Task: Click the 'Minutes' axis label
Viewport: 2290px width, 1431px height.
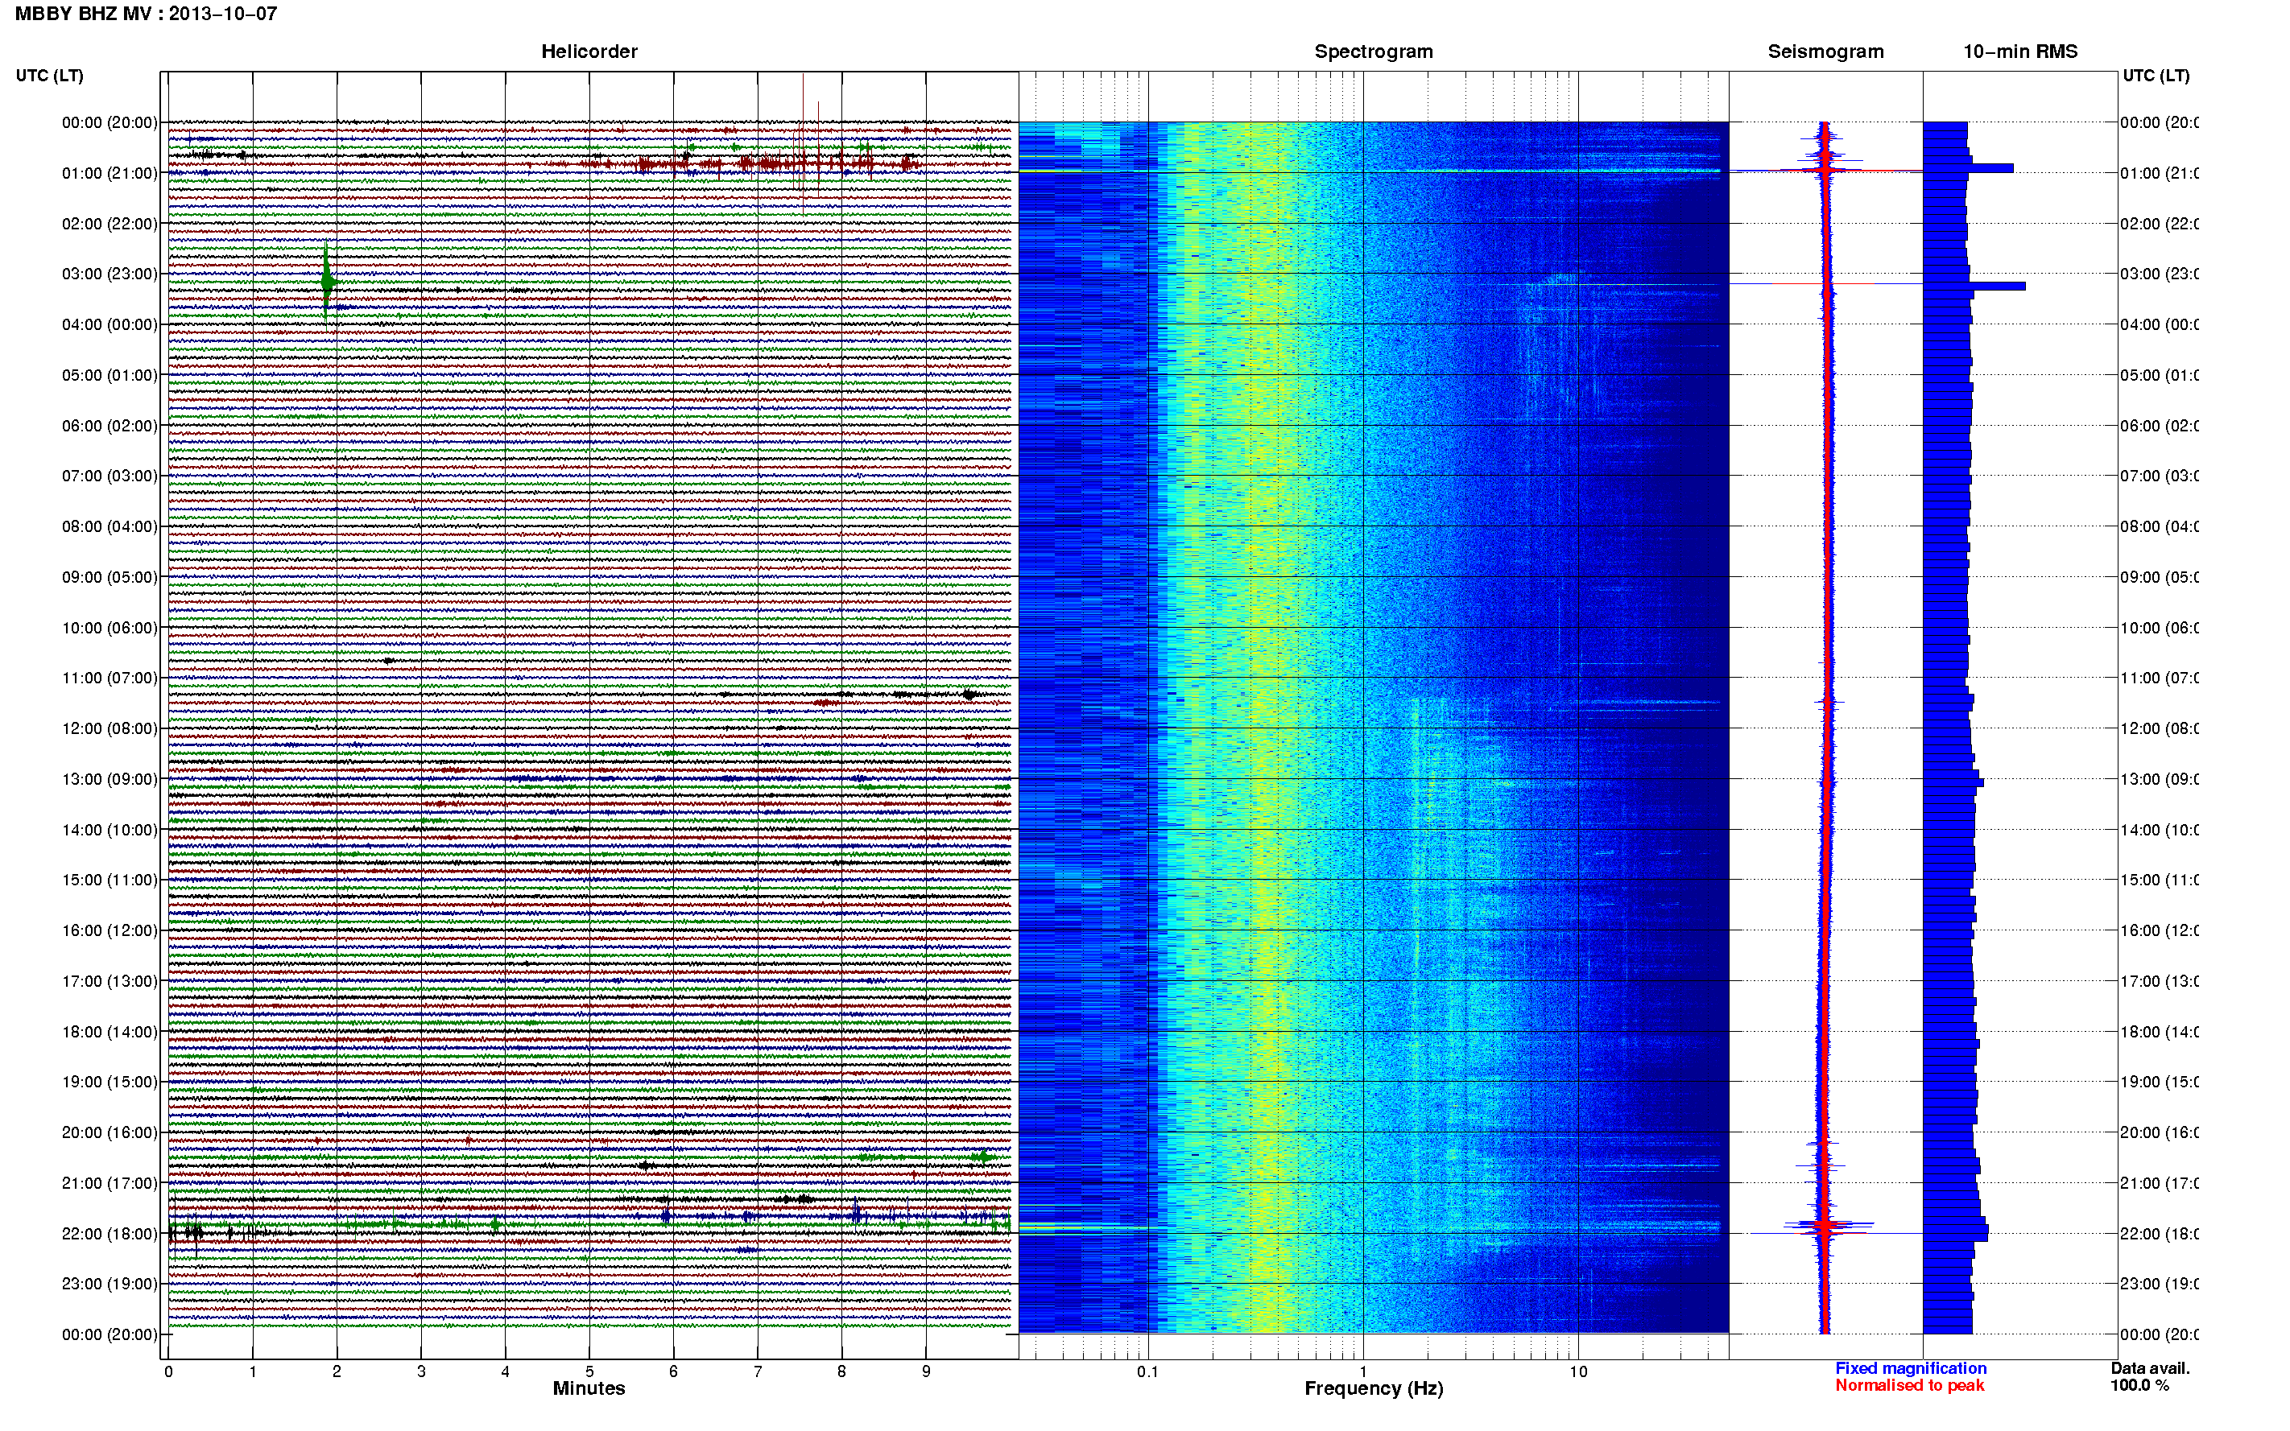Action: coord(589,1388)
